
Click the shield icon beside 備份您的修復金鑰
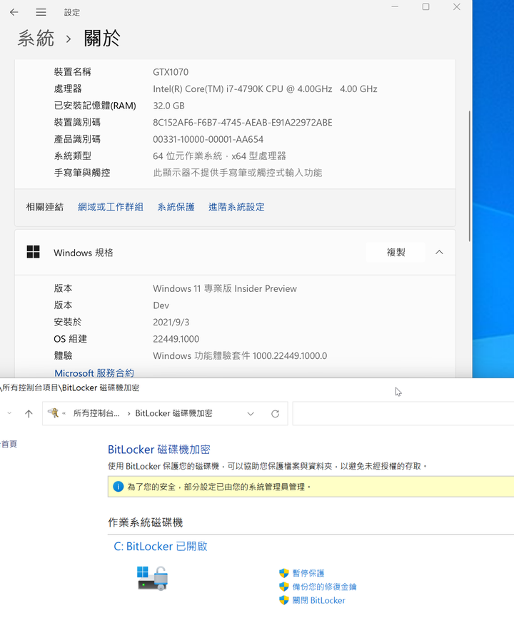click(284, 587)
